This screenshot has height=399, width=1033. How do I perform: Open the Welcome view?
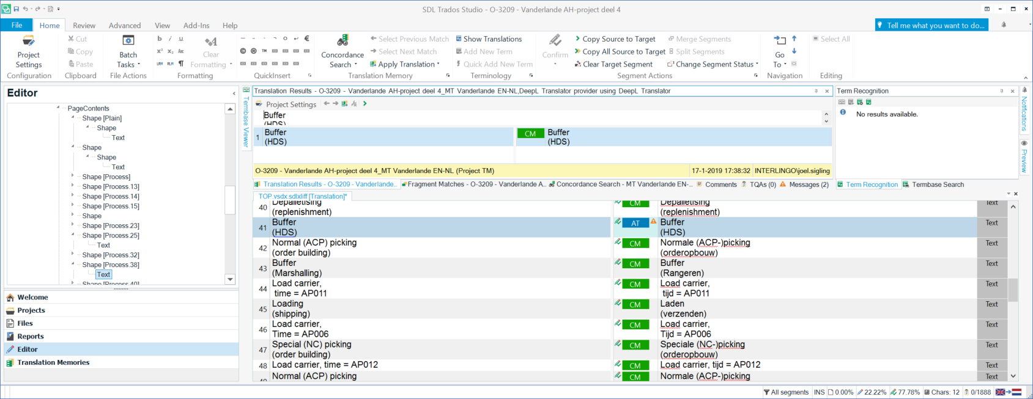[x=121, y=298]
